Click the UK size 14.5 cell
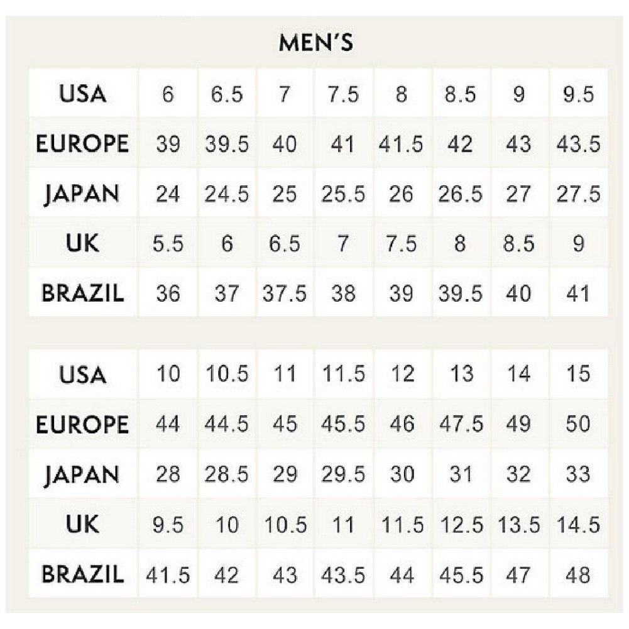This screenshot has height=629, width=629. pyautogui.click(x=578, y=524)
